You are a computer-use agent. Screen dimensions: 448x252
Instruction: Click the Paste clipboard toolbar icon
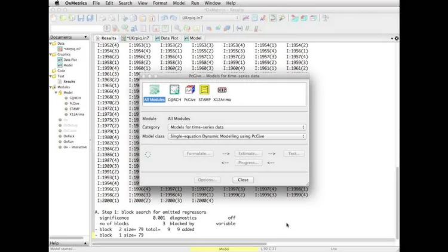(x=143, y=18)
